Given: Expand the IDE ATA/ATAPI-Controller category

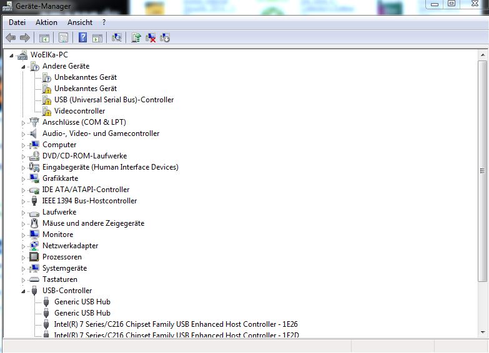Looking at the screenshot, I should 23,190.
